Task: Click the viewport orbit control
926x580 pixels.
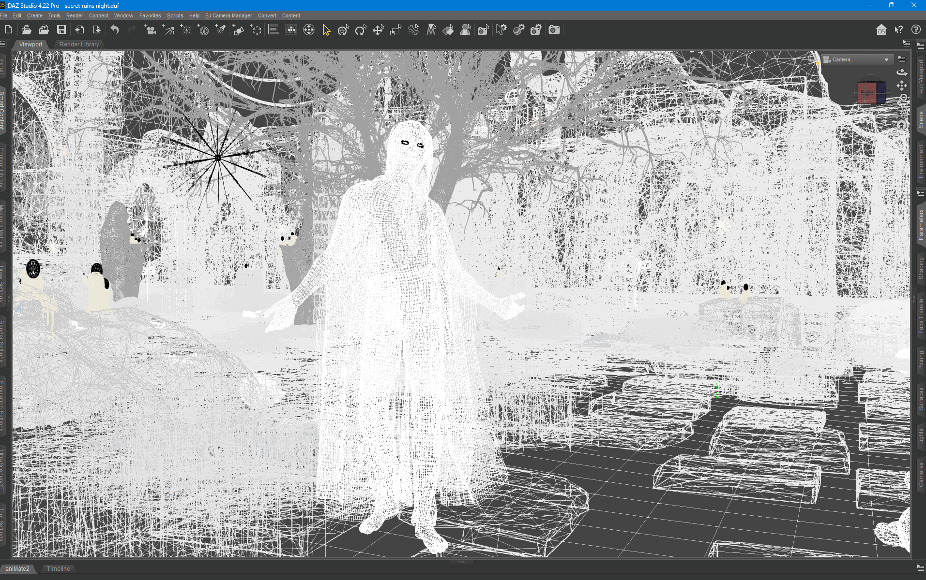Action: pyautogui.click(x=901, y=72)
